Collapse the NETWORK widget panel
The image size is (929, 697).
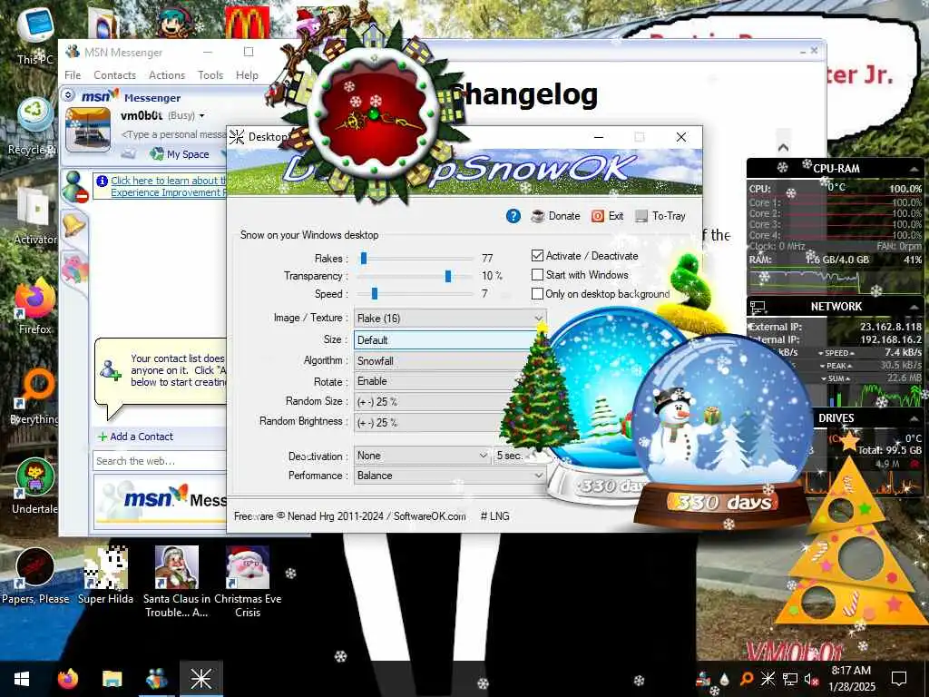914,307
